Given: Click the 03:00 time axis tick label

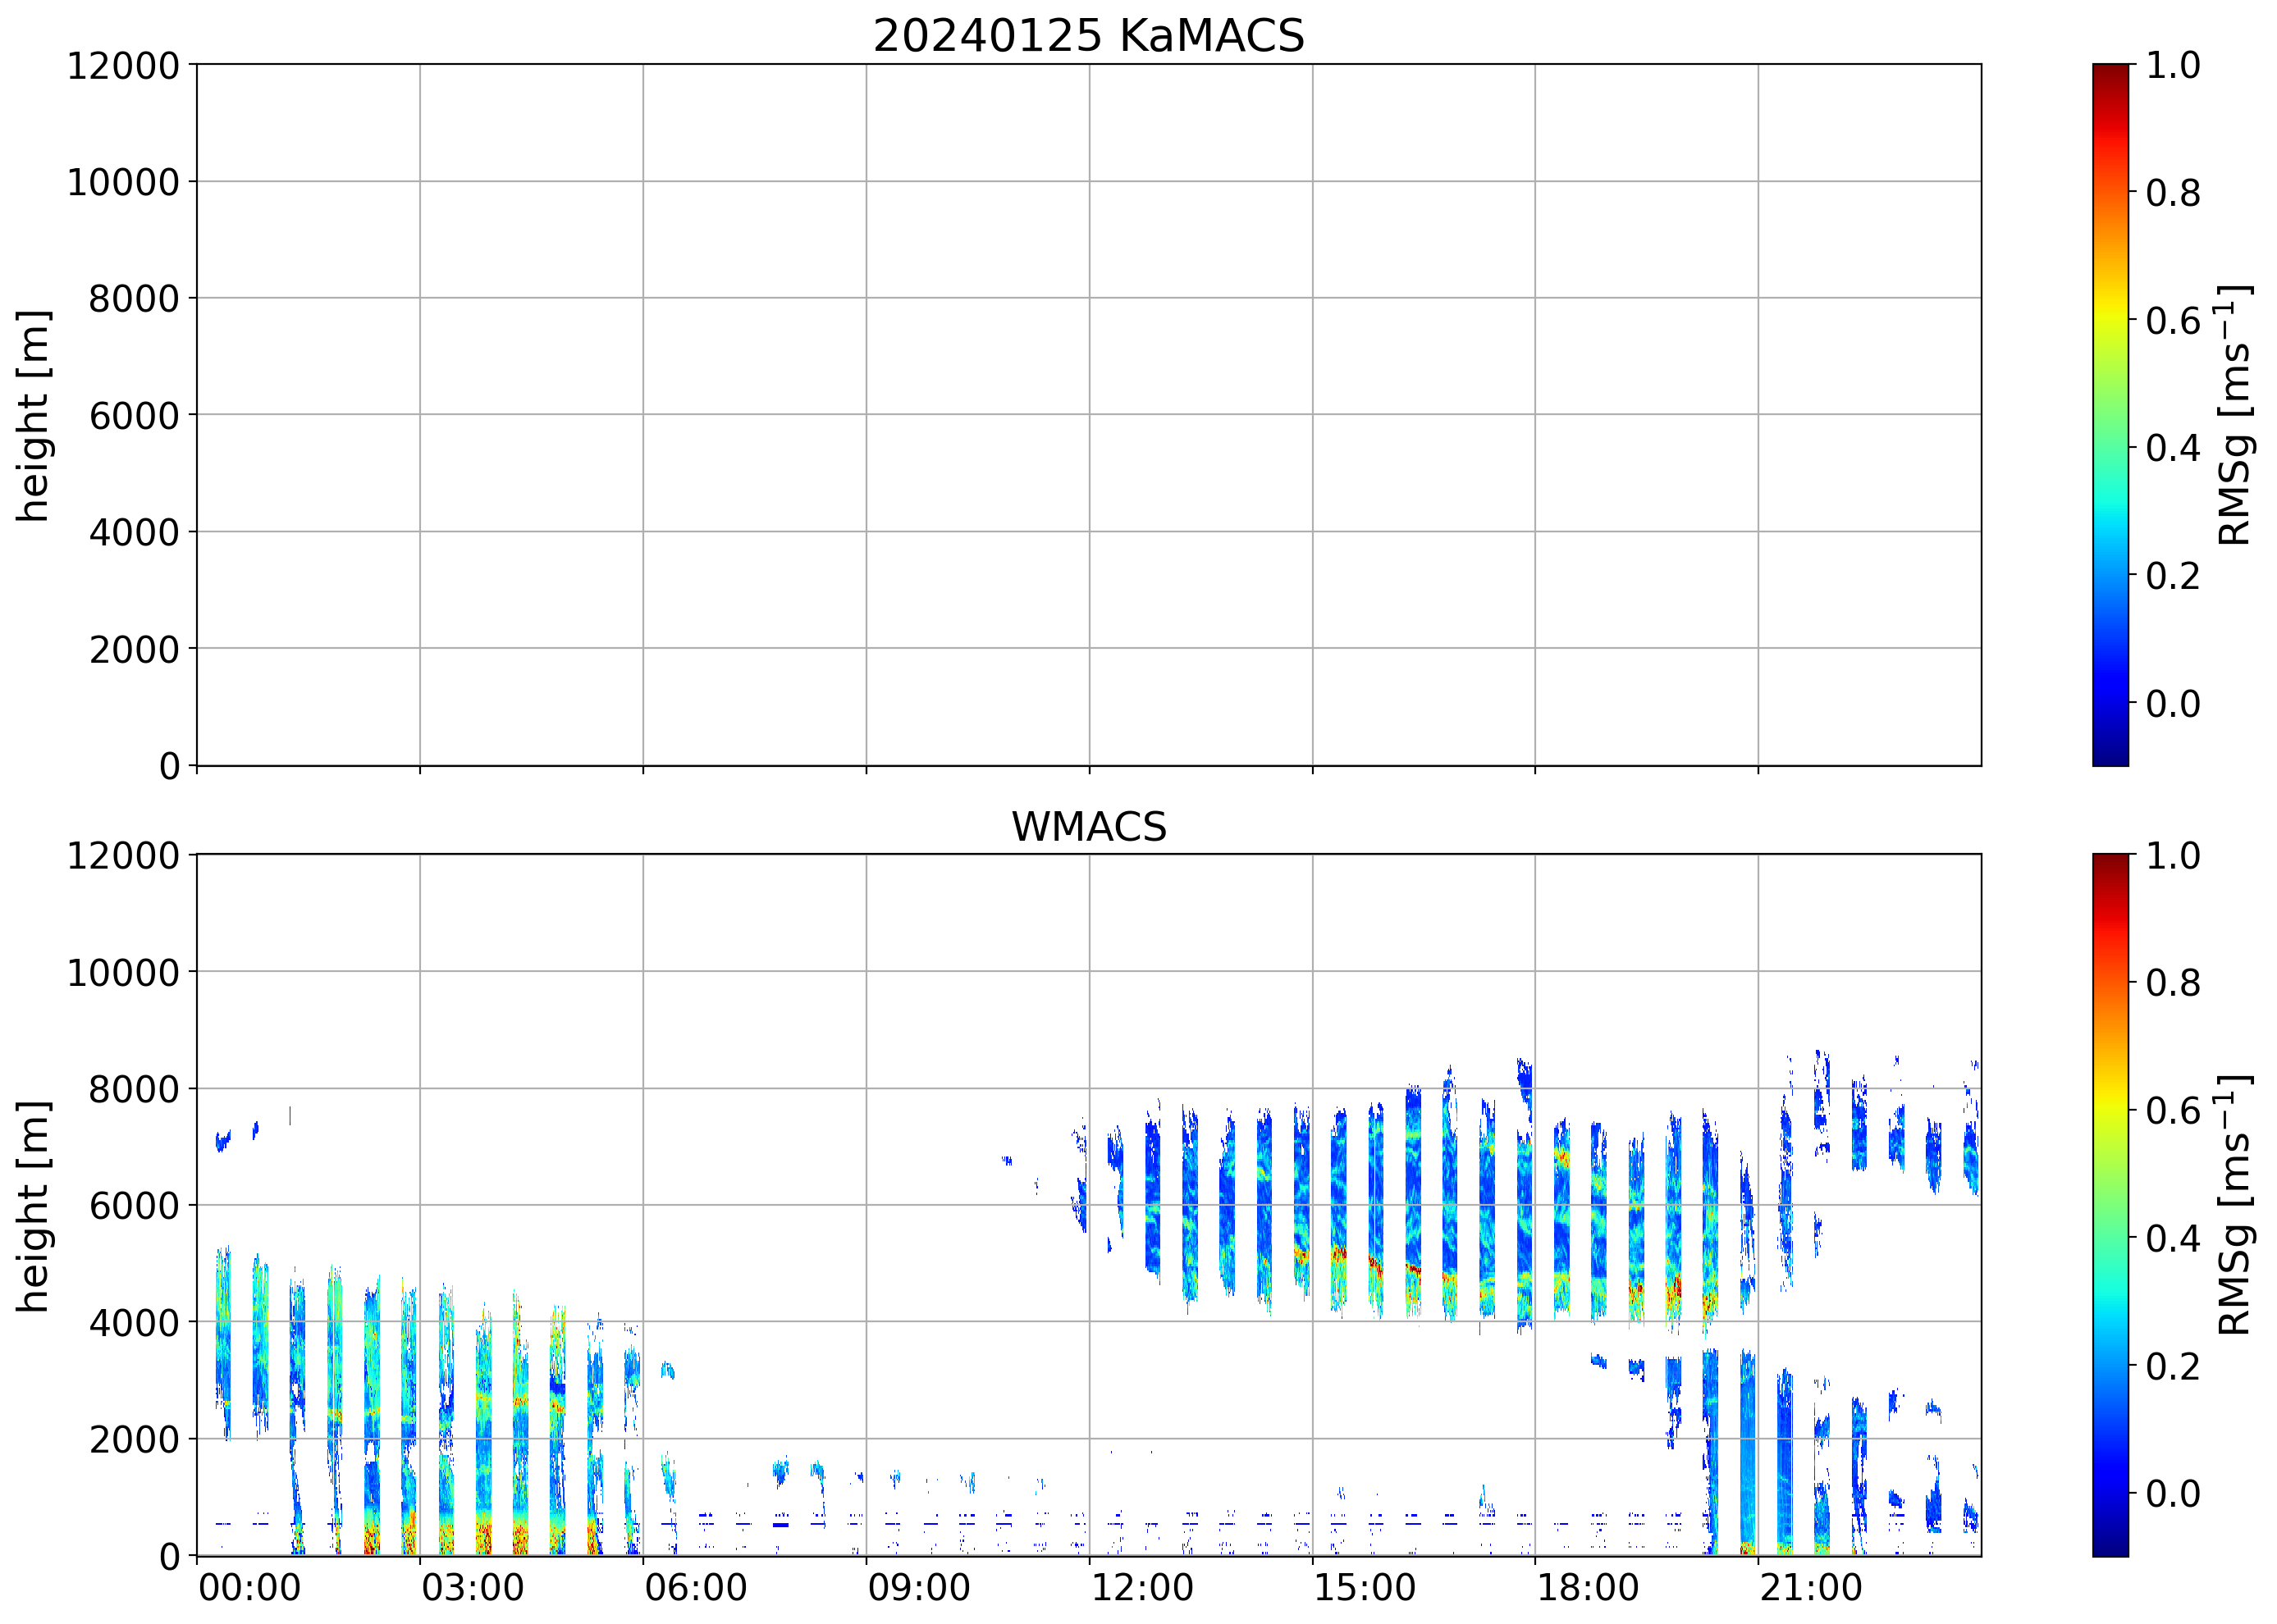Looking at the screenshot, I should 472,1588.
